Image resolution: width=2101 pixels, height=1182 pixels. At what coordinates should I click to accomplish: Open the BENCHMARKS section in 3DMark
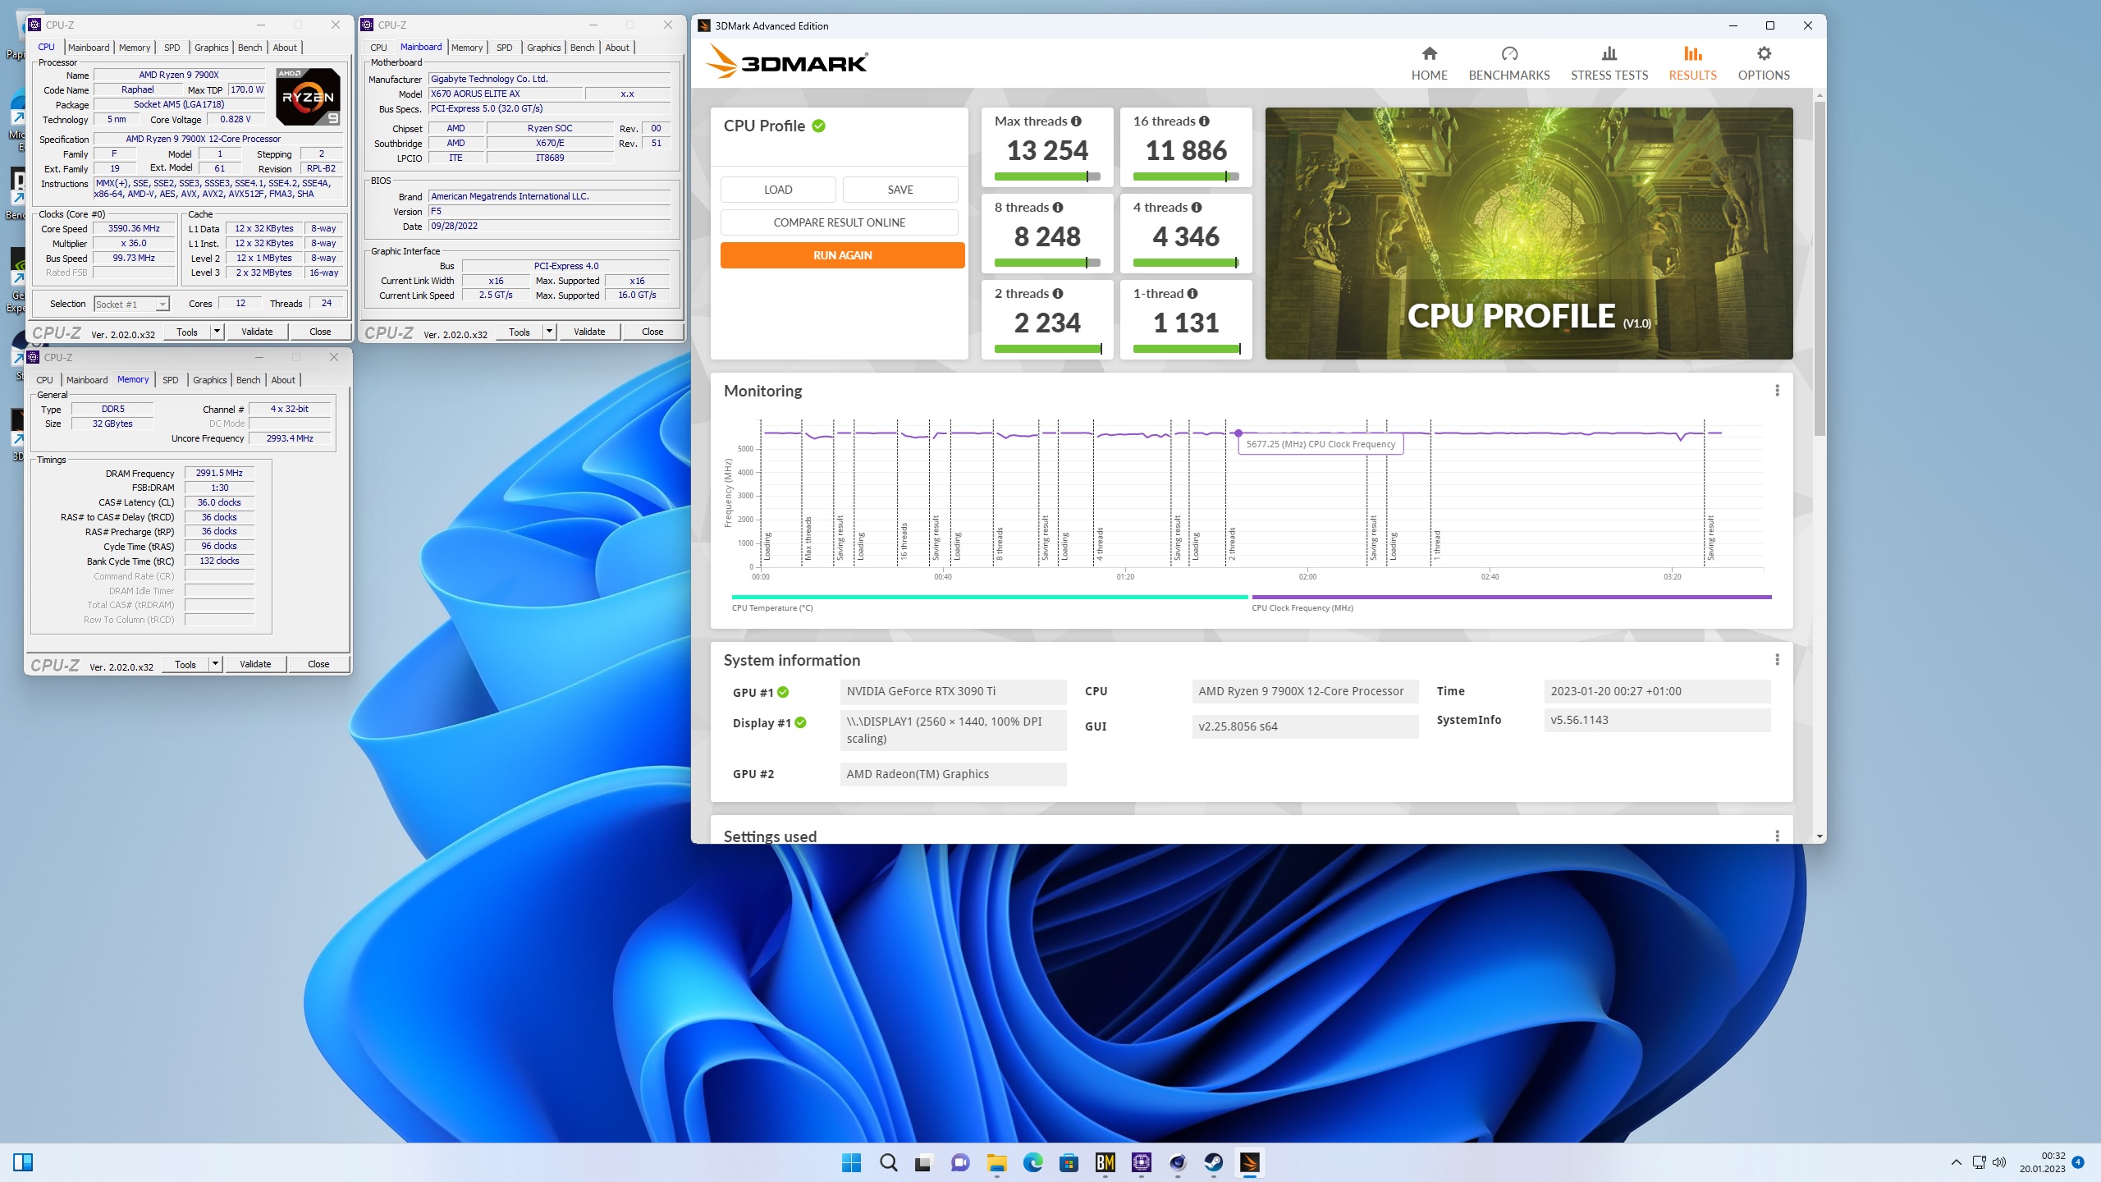coord(1508,63)
